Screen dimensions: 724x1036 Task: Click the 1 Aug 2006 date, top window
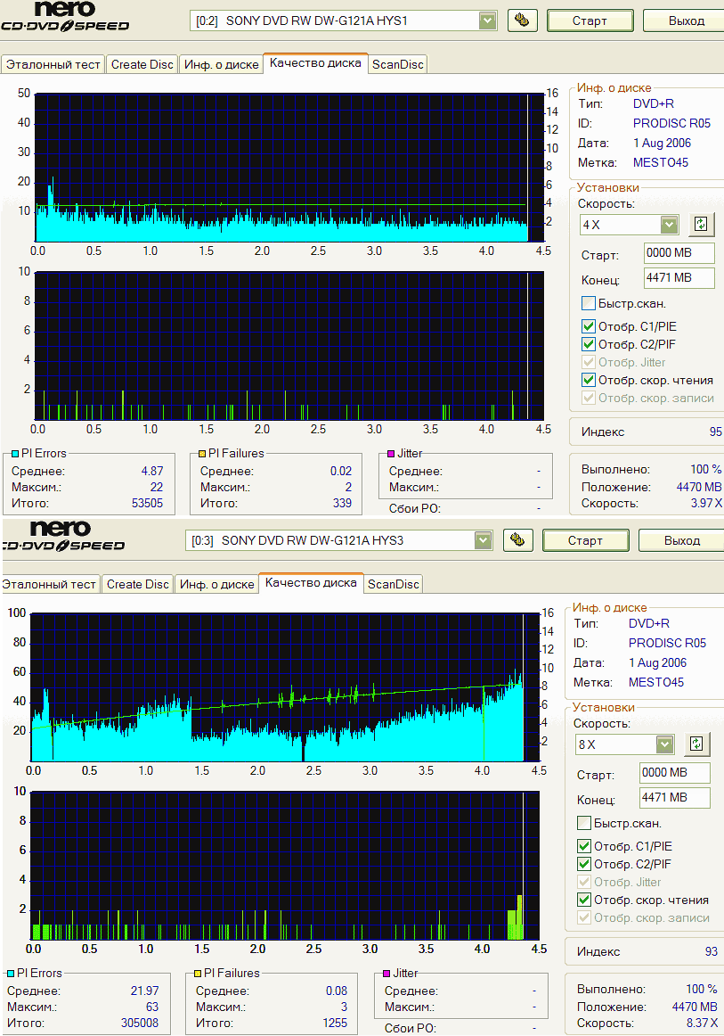[x=662, y=144]
